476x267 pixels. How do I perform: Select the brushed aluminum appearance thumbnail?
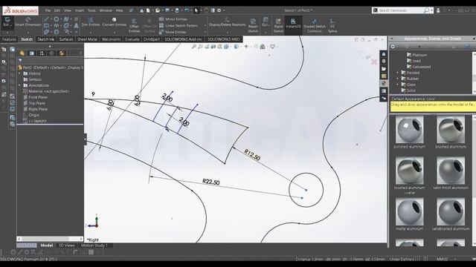(x=451, y=130)
